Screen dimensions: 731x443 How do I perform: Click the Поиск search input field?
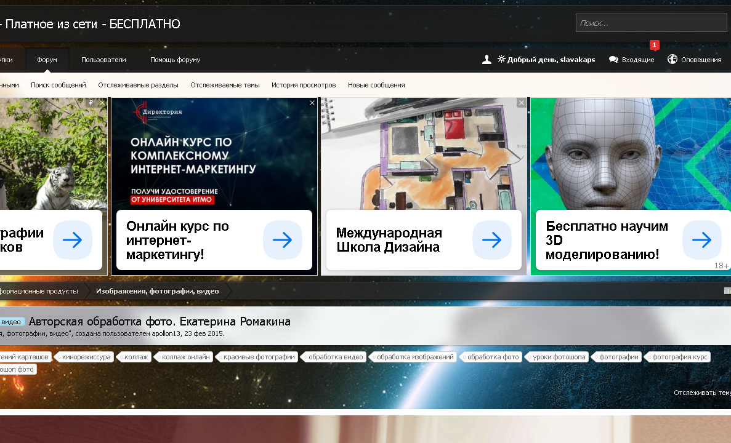tap(651, 22)
